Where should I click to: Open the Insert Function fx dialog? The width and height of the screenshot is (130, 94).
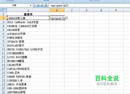point(46,5)
